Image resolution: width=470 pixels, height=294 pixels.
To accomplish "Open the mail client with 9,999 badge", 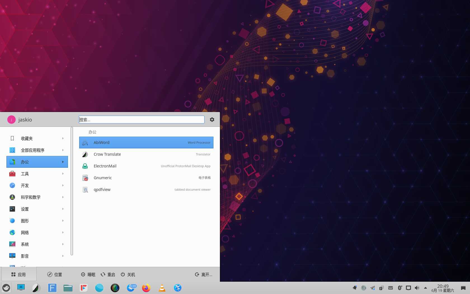I will (131, 288).
